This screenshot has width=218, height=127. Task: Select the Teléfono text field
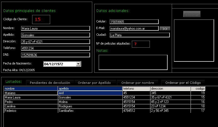coord(55,48)
